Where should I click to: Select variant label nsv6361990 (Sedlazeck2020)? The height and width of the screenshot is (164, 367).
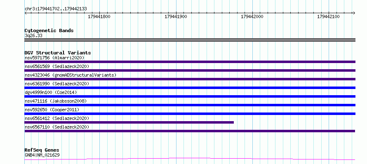57,84
